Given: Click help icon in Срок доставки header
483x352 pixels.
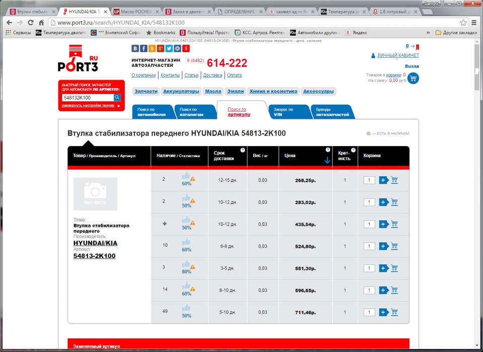Looking at the screenshot, I should pos(243,150).
